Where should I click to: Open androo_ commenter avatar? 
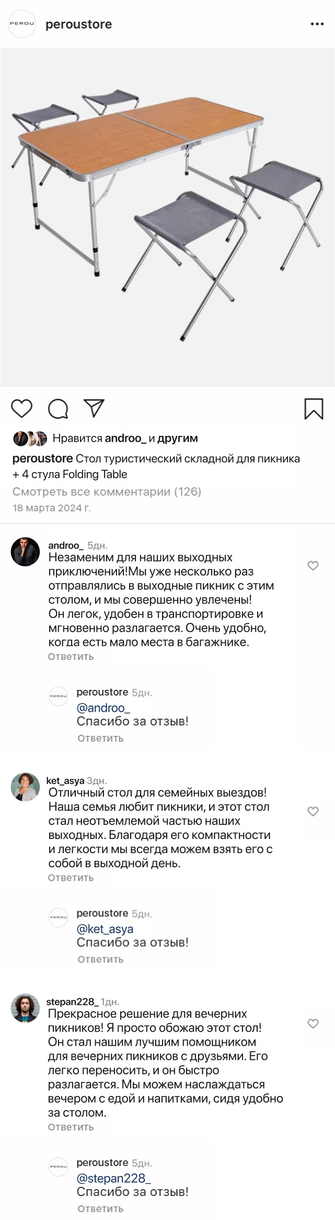pyautogui.click(x=25, y=552)
